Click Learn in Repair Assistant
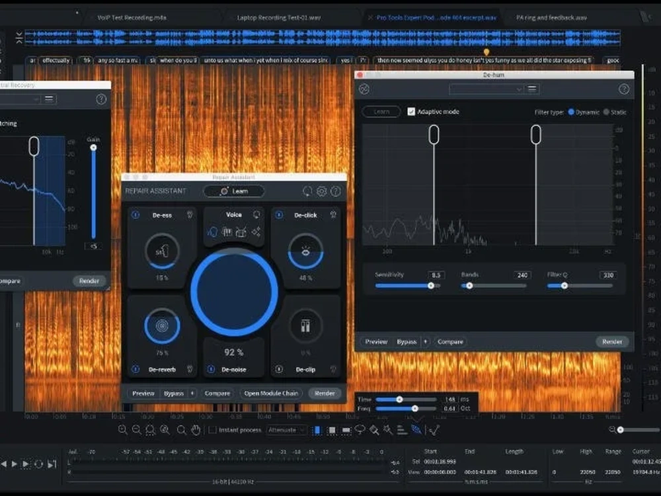 [x=234, y=191]
